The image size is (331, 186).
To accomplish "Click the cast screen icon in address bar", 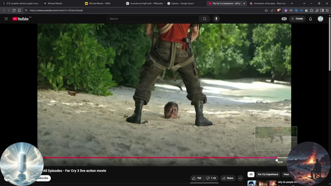I will point(266,10).
